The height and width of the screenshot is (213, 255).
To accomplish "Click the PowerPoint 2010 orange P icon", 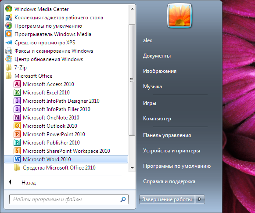I will 17,134.
